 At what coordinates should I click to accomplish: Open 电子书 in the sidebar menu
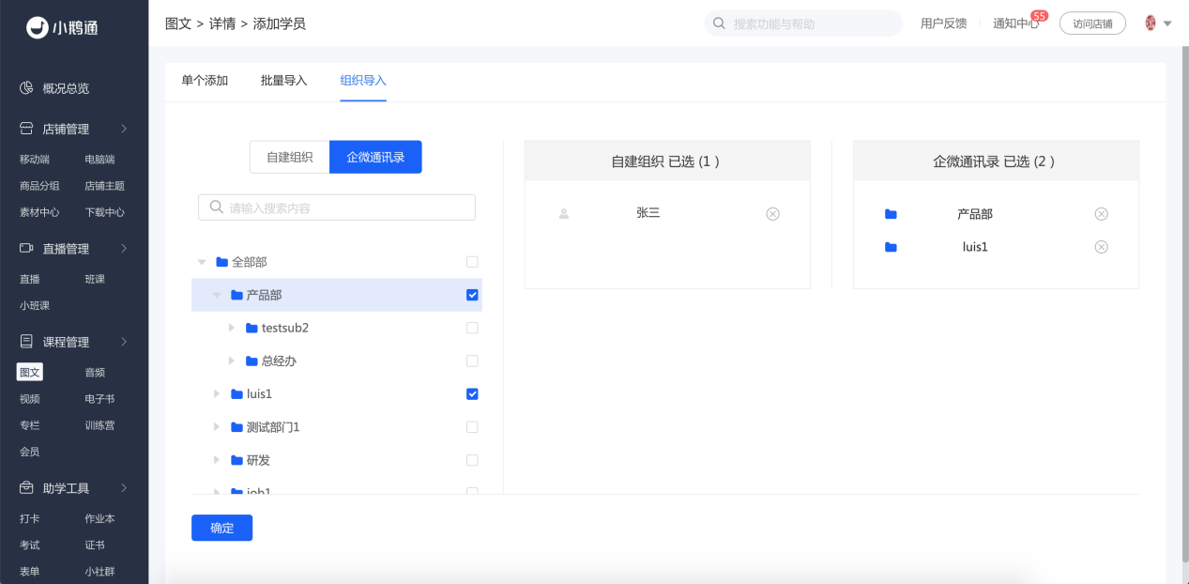point(99,399)
